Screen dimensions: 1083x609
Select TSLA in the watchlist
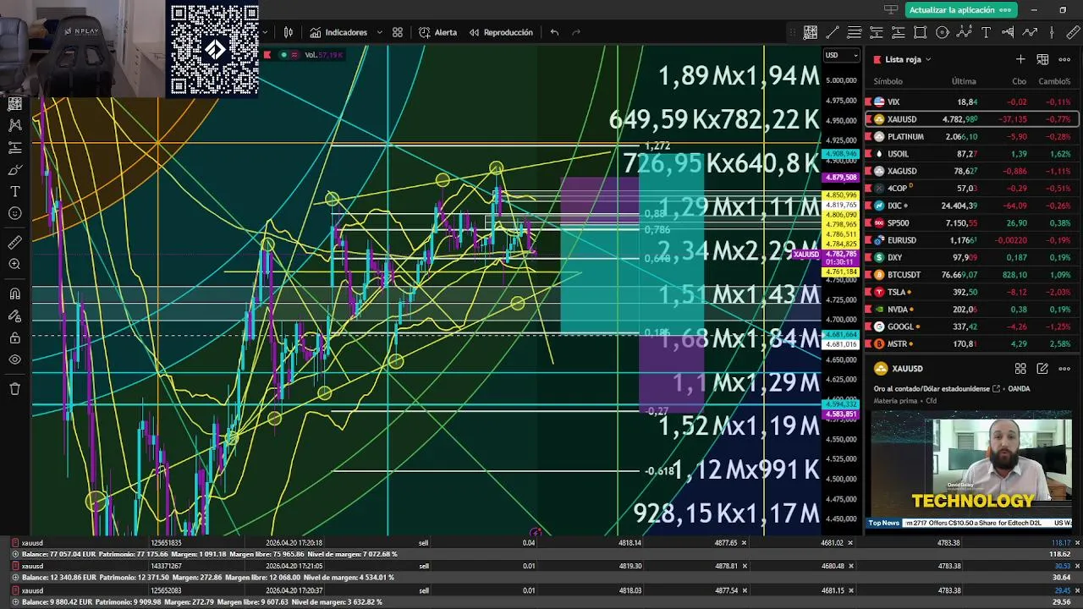[x=972, y=292]
